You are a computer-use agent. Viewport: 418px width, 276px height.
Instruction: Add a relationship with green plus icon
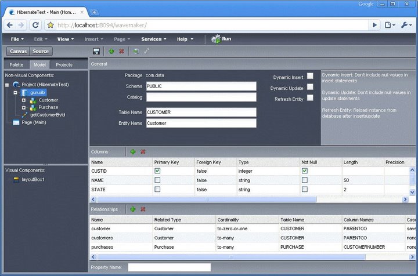tap(133, 209)
